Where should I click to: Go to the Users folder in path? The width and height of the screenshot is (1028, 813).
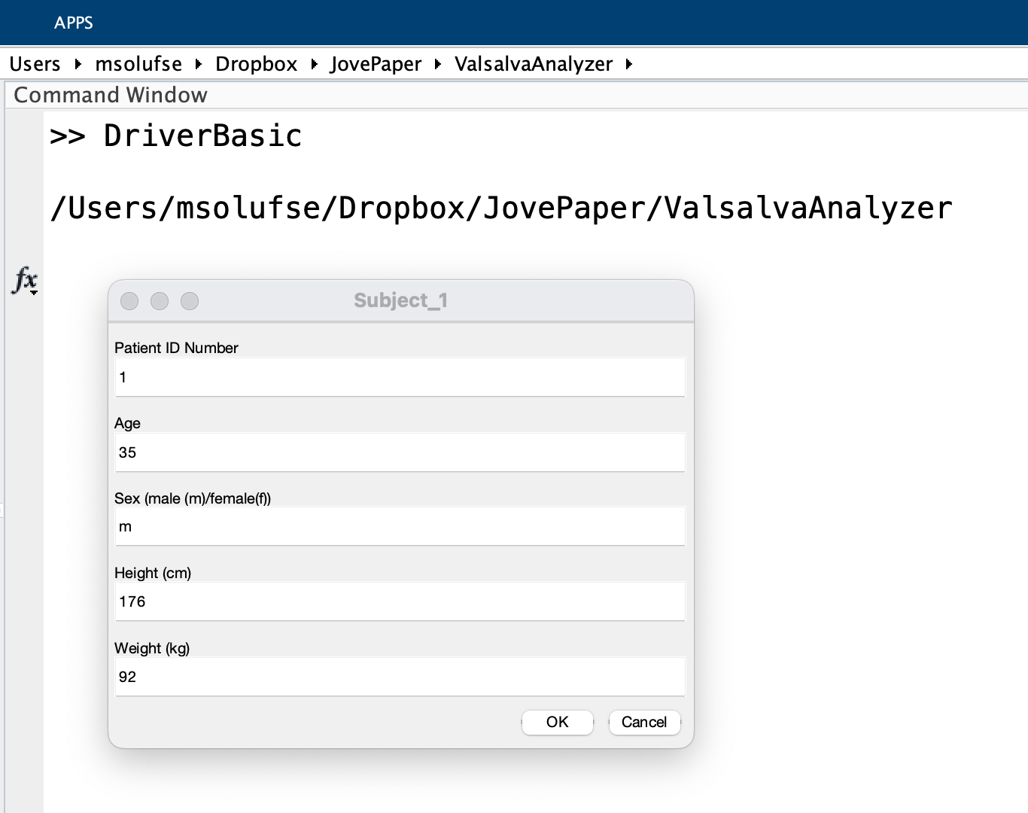coord(35,64)
